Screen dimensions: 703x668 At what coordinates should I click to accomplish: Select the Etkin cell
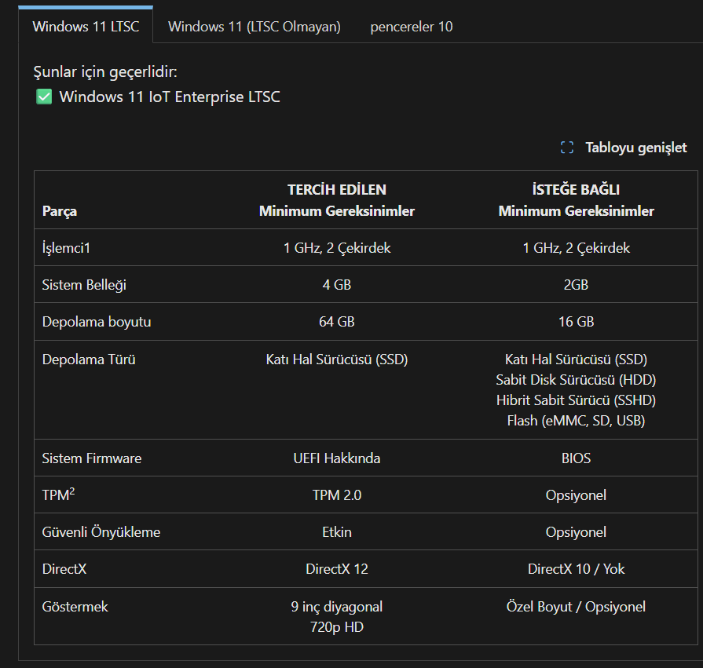tap(337, 532)
